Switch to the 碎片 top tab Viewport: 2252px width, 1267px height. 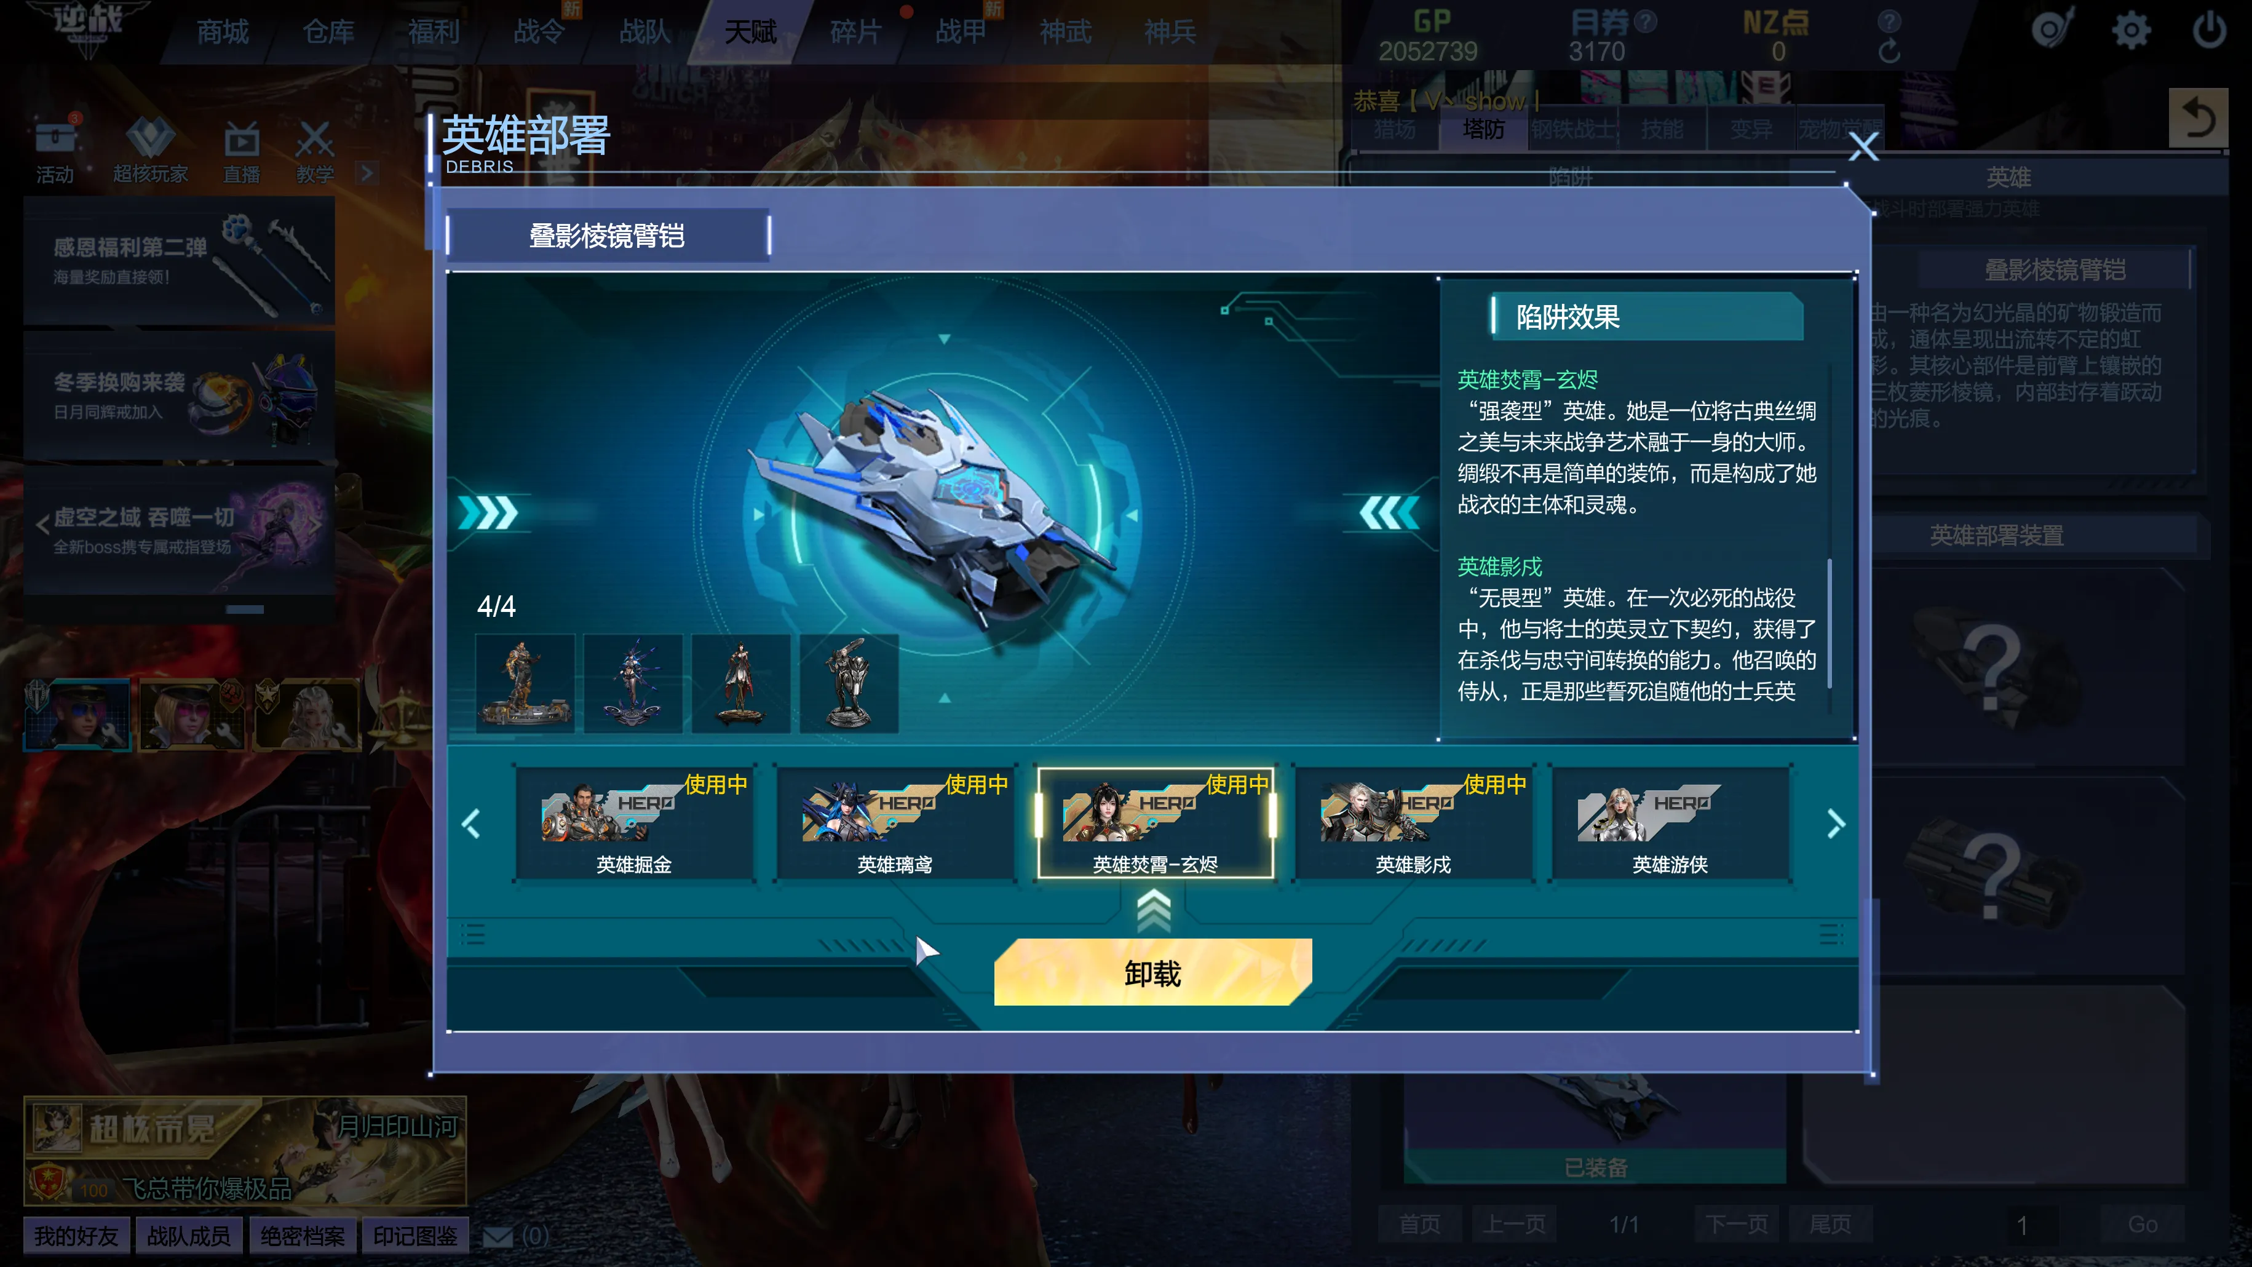pyautogui.click(x=855, y=33)
